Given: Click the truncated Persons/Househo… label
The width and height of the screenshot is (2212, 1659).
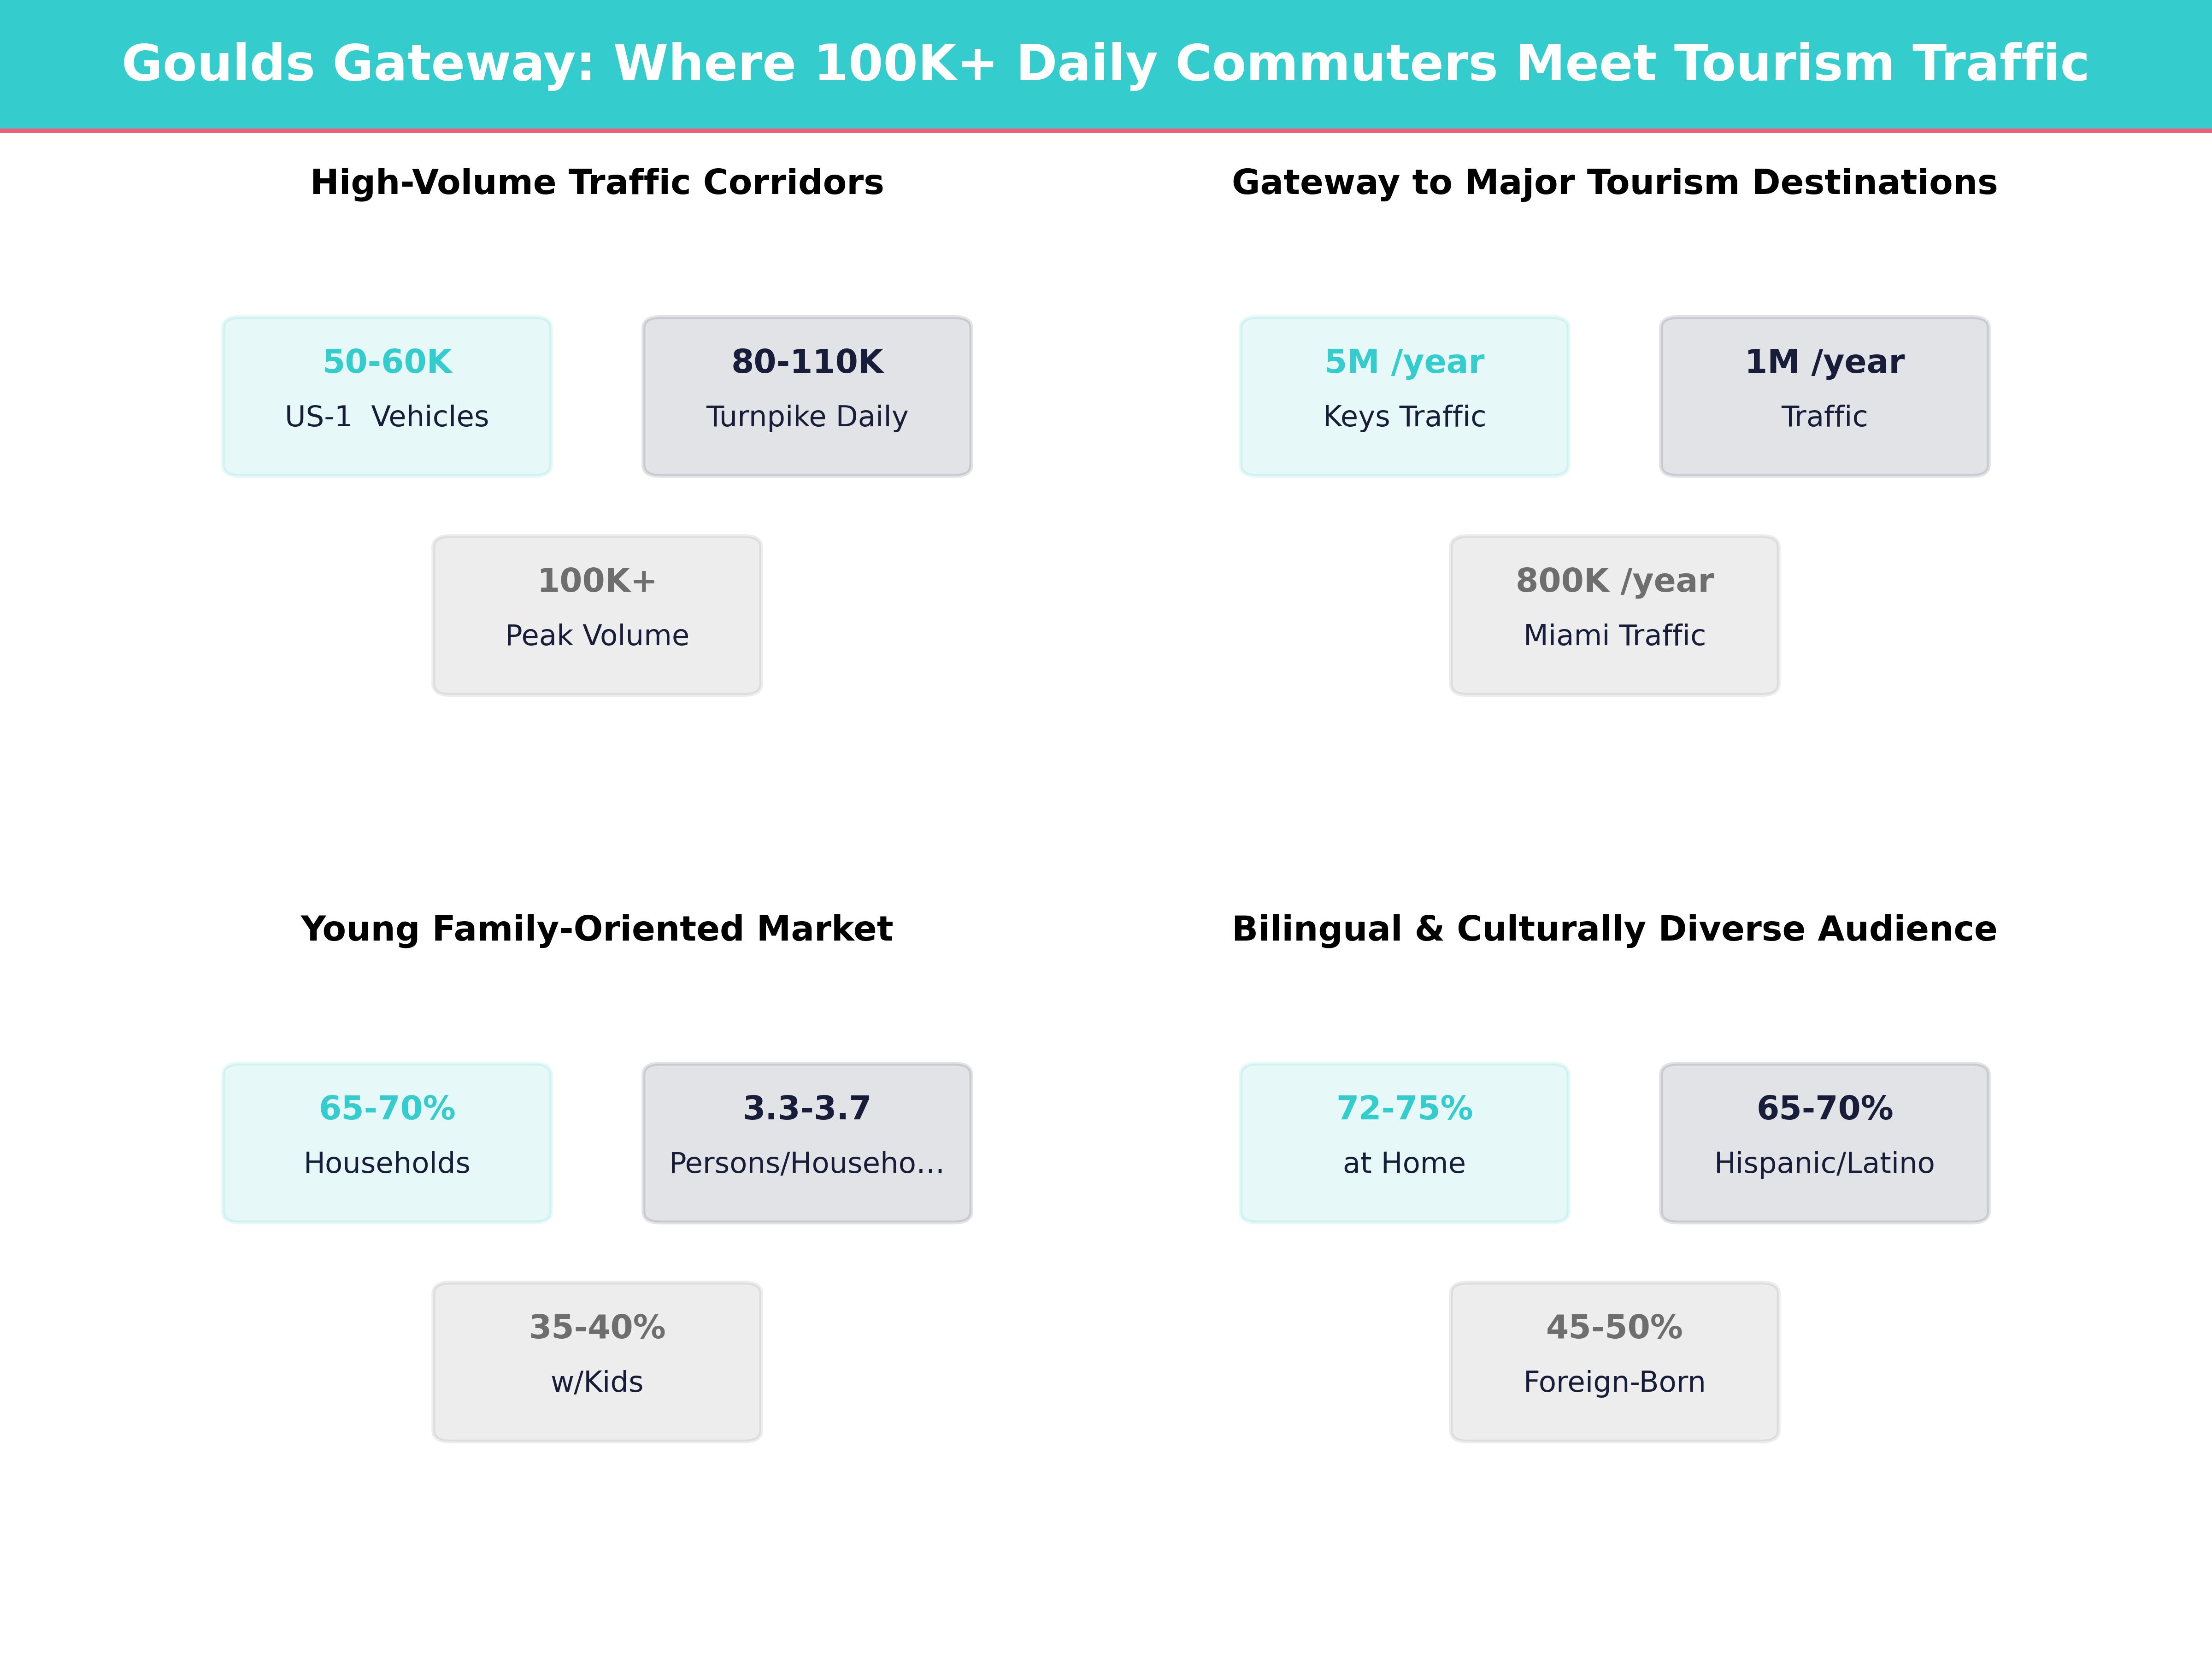Looking at the screenshot, I should 807,1163.
